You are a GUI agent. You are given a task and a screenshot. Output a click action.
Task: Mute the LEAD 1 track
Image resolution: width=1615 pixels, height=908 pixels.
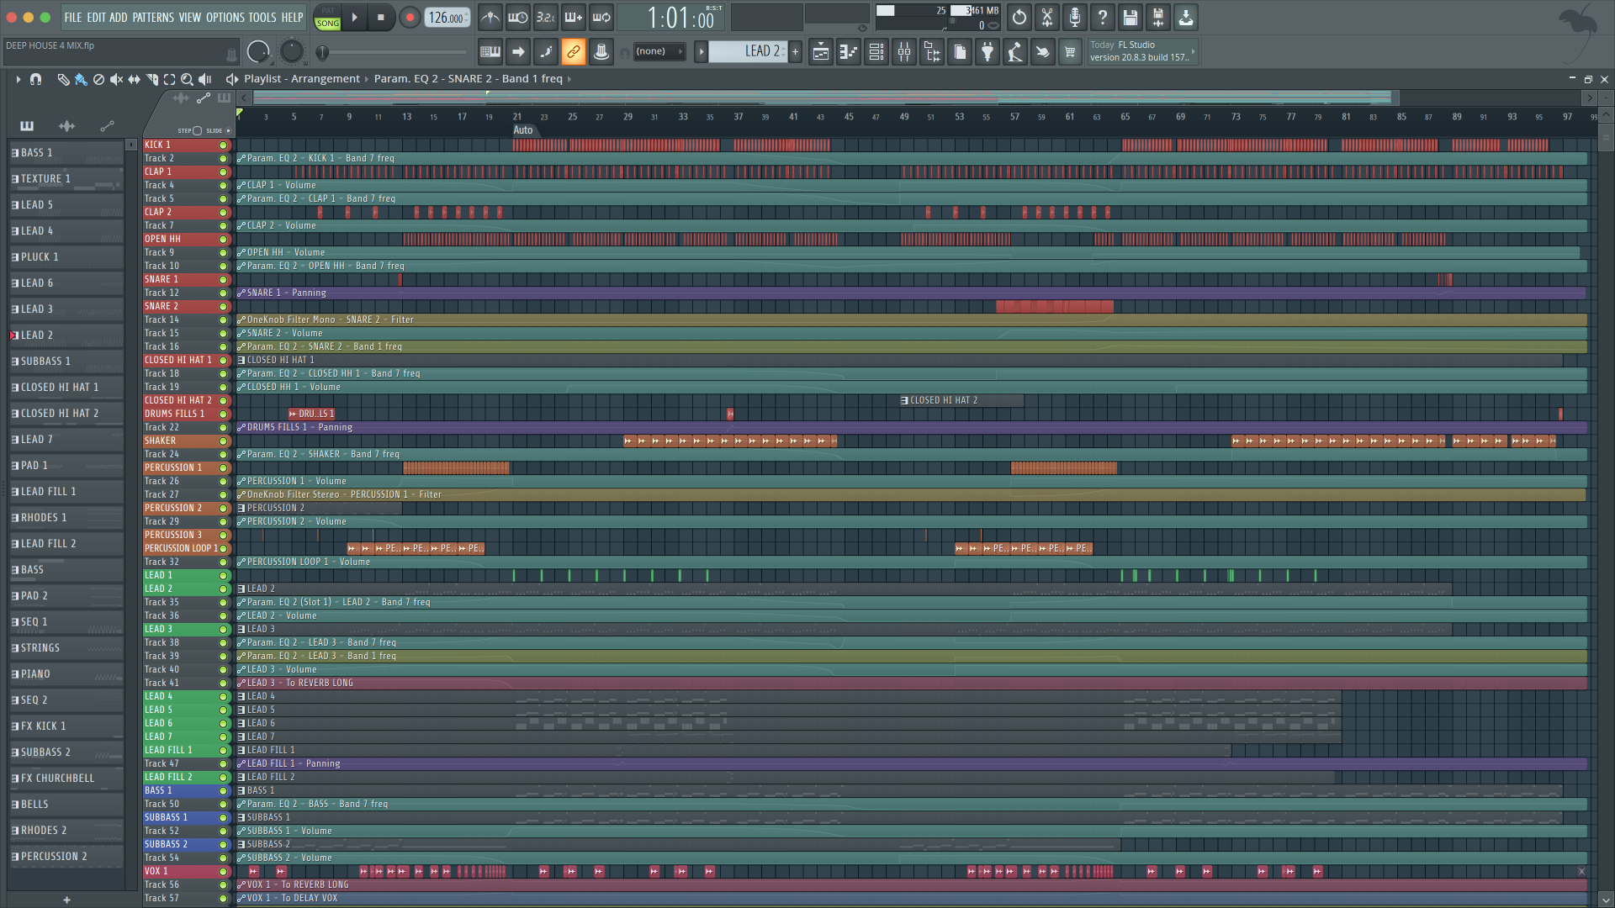[223, 575]
